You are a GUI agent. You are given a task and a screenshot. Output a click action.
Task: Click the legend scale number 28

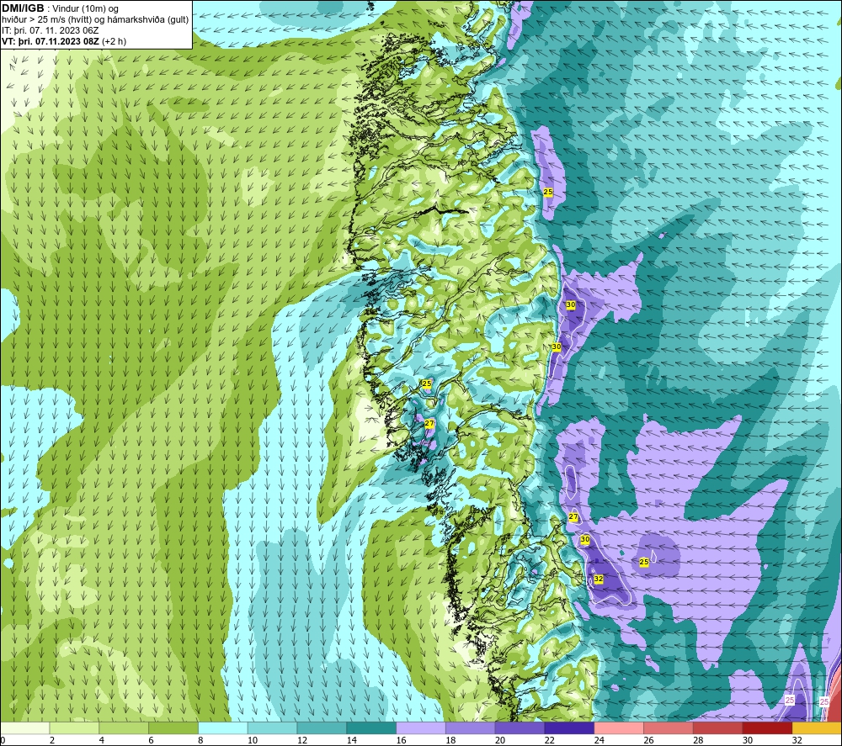click(698, 740)
